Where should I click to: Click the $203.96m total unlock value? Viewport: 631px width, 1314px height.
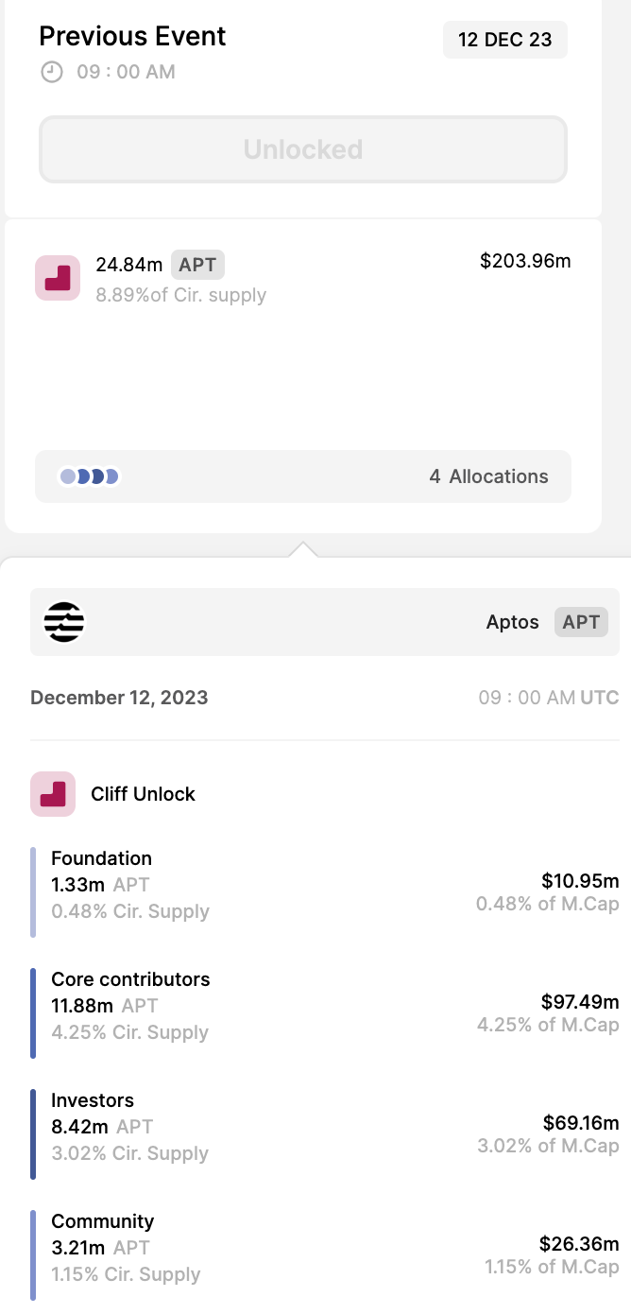coord(525,261)
